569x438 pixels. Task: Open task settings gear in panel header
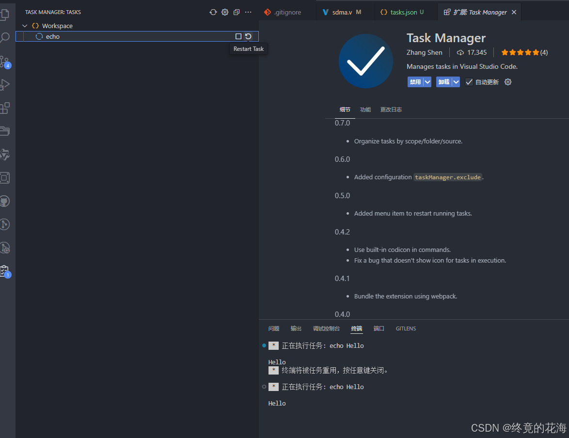pyautogui.click(x=225, y=12)
